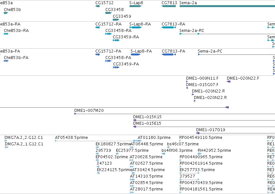Select the 379527 EST label

[187, 176]
